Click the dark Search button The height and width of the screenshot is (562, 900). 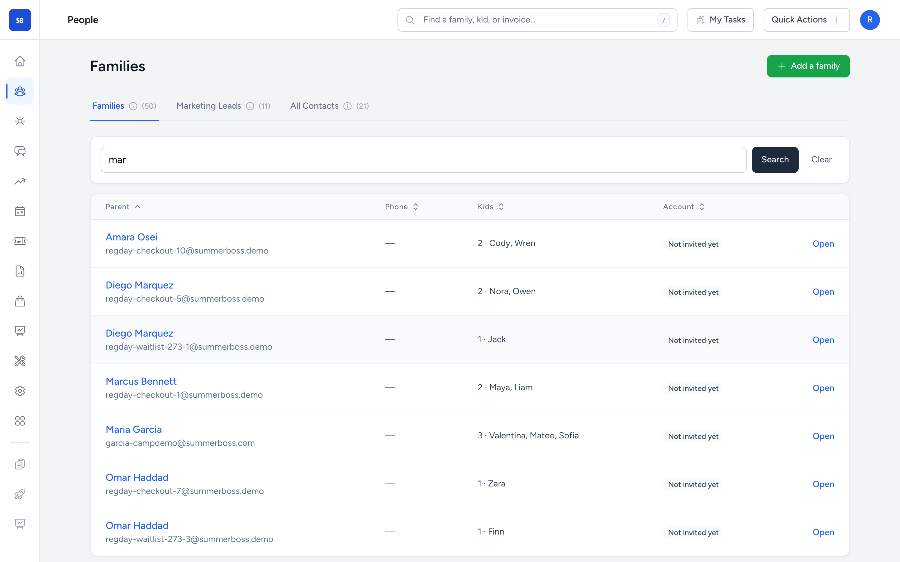775,160
